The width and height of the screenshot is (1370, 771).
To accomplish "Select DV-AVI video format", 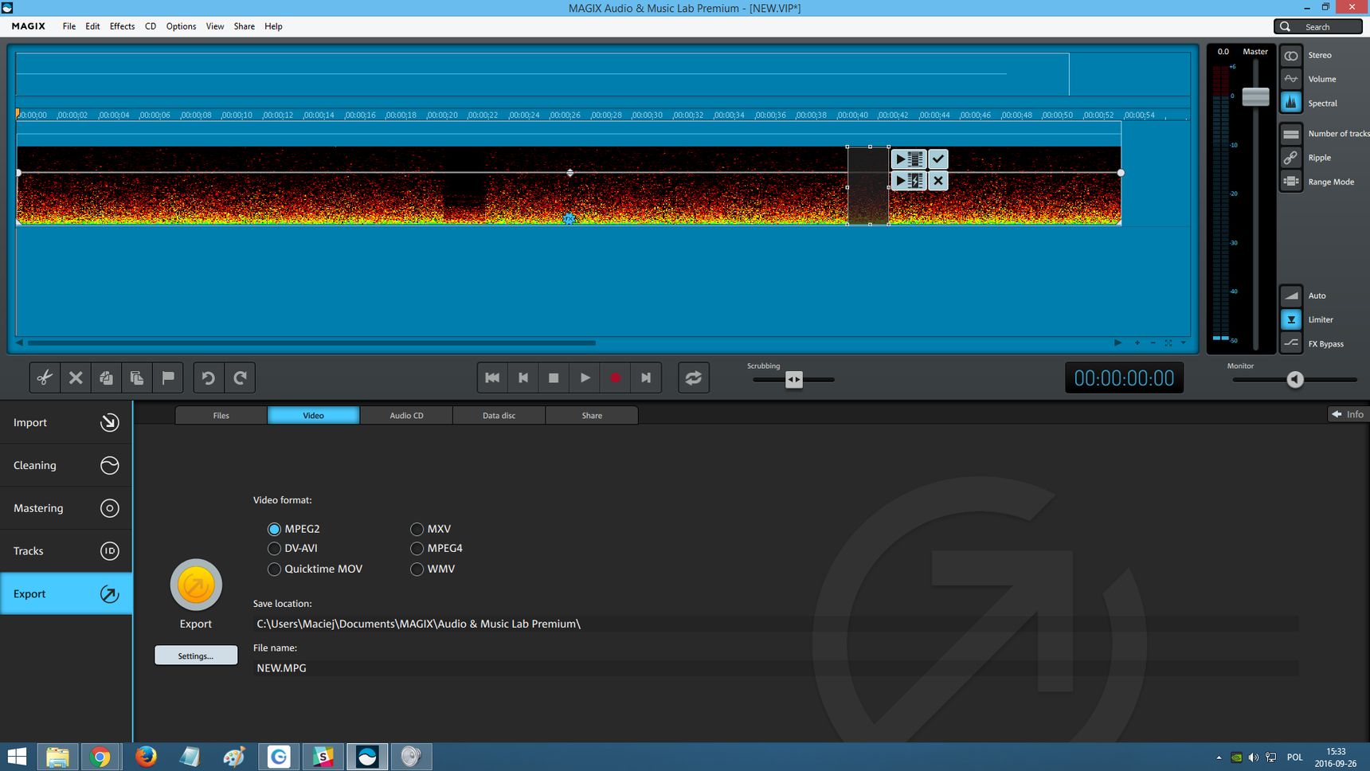I will (x=274, y=548).
